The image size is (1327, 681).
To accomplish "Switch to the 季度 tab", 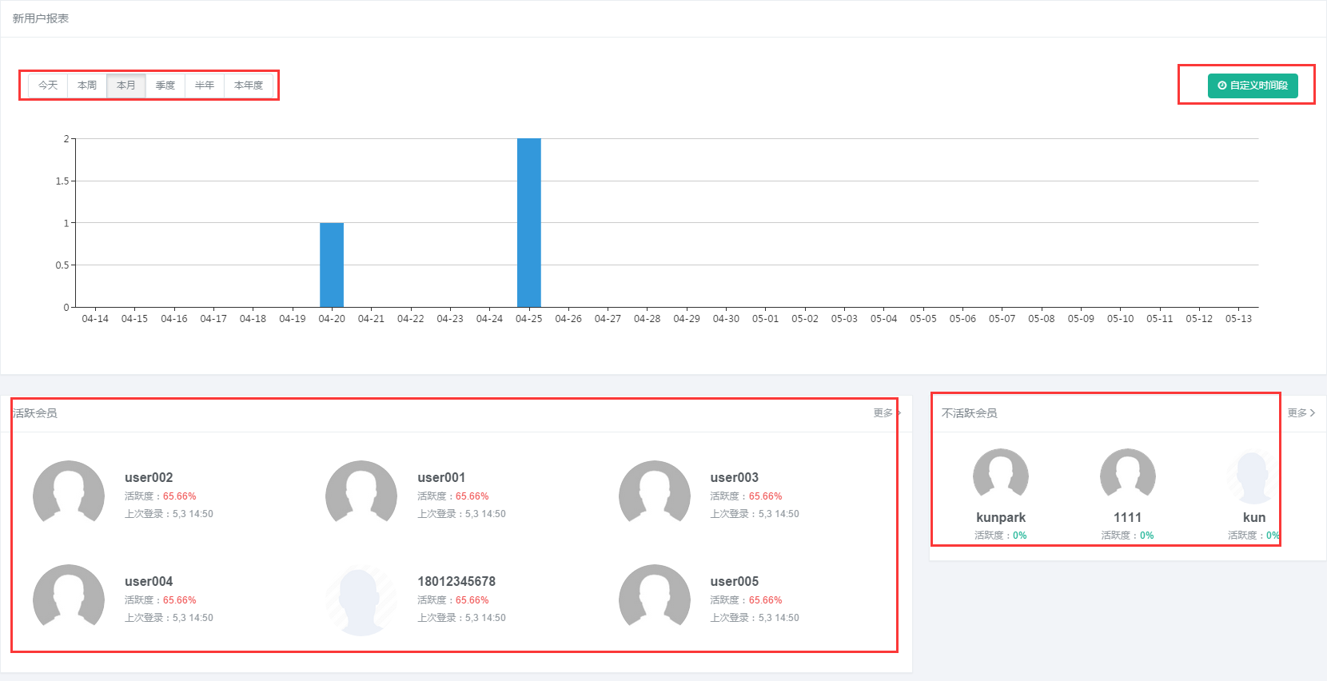I will 165,86.
